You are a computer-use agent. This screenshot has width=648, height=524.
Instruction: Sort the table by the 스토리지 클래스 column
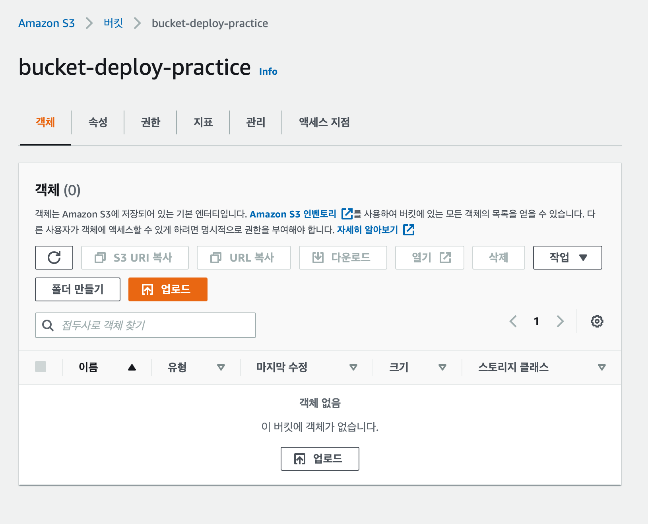[542, 367]
